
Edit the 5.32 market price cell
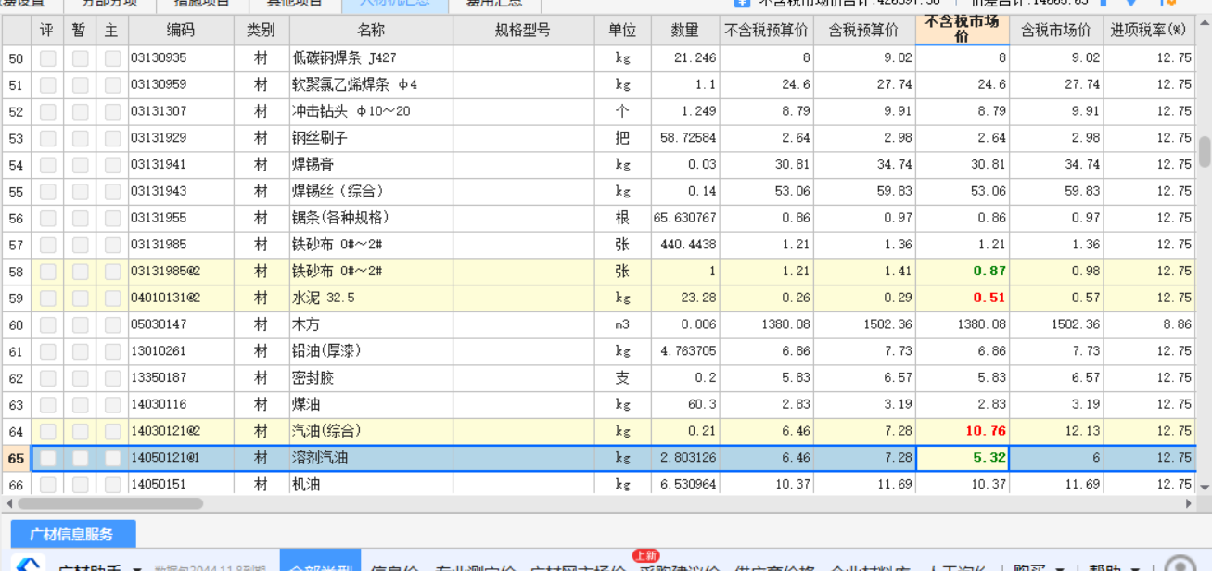click(962, 458)
